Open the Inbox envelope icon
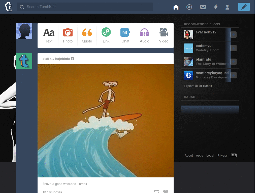 (x=203, y=7)
